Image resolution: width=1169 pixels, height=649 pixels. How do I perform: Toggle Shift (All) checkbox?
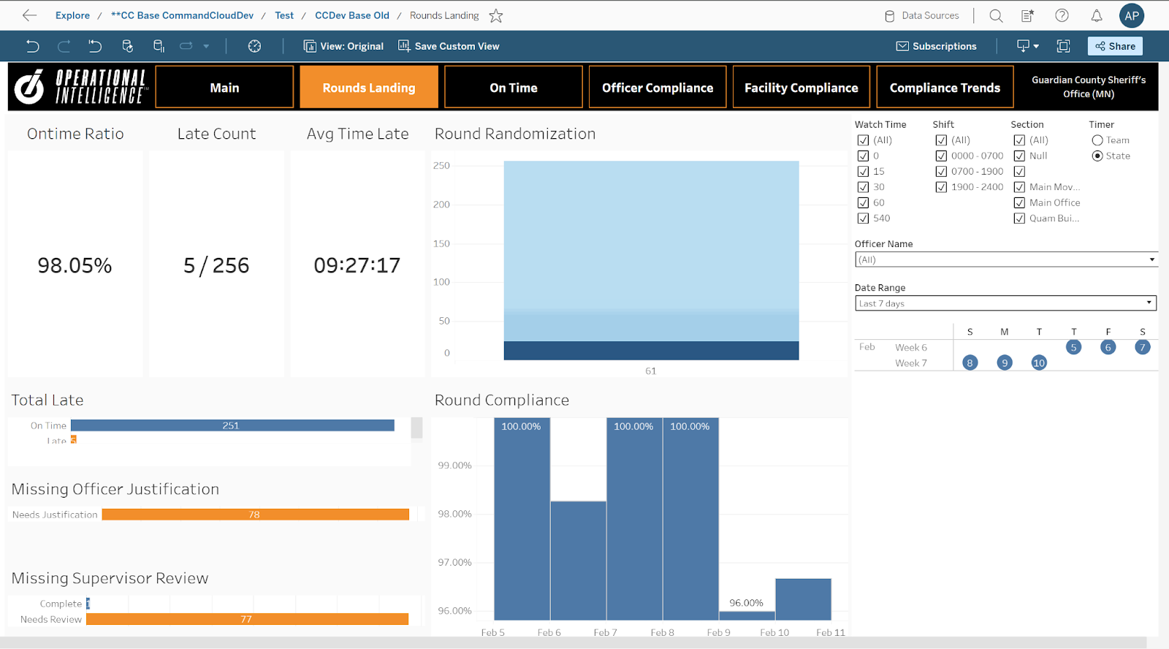(941, 140)
